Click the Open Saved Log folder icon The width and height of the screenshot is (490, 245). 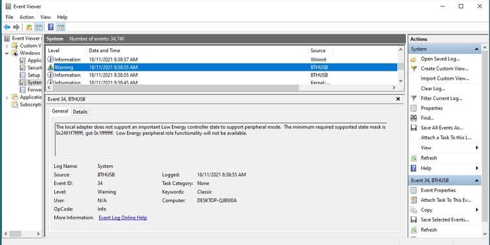[414, 59]
